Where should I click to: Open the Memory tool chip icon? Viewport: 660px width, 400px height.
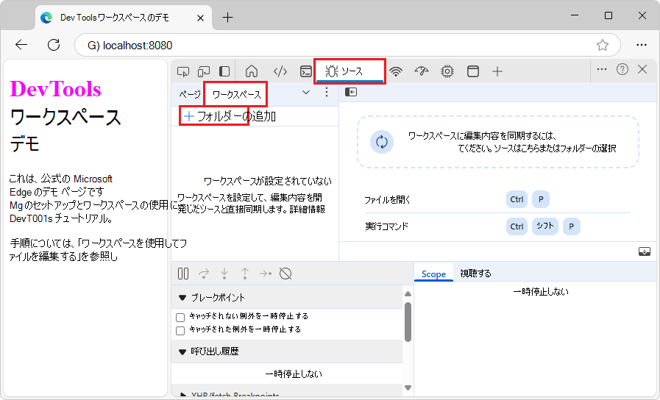tap(447, 71)
